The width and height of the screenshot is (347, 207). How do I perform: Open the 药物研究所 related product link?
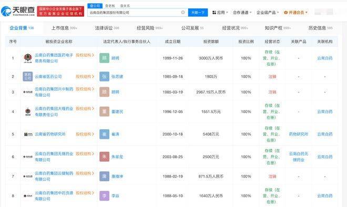tap(299, 134)
